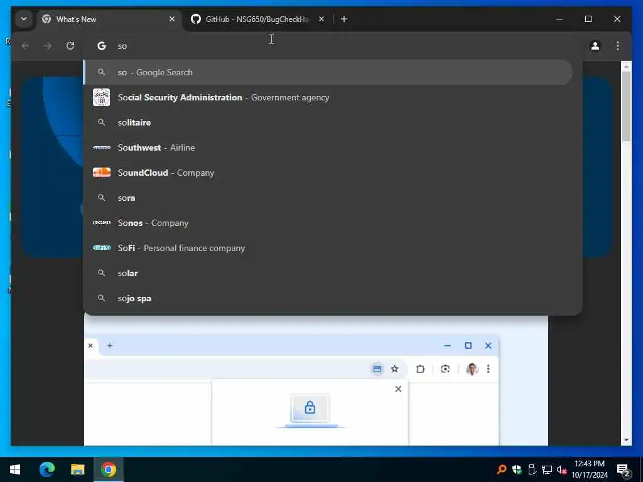
Task: Click the magnifier icon beside solar
Action: (x=101, y=272)
